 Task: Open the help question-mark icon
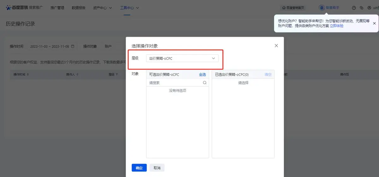tap(353, 8)
